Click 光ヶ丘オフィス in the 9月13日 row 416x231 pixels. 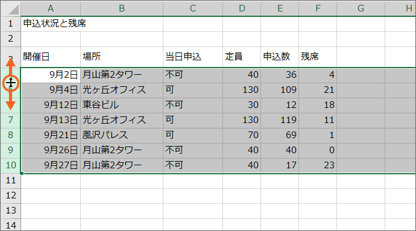(x=122, y=120)
